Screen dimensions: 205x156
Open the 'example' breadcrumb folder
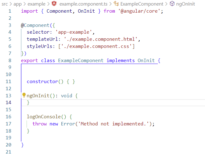(x=36, y=4)
